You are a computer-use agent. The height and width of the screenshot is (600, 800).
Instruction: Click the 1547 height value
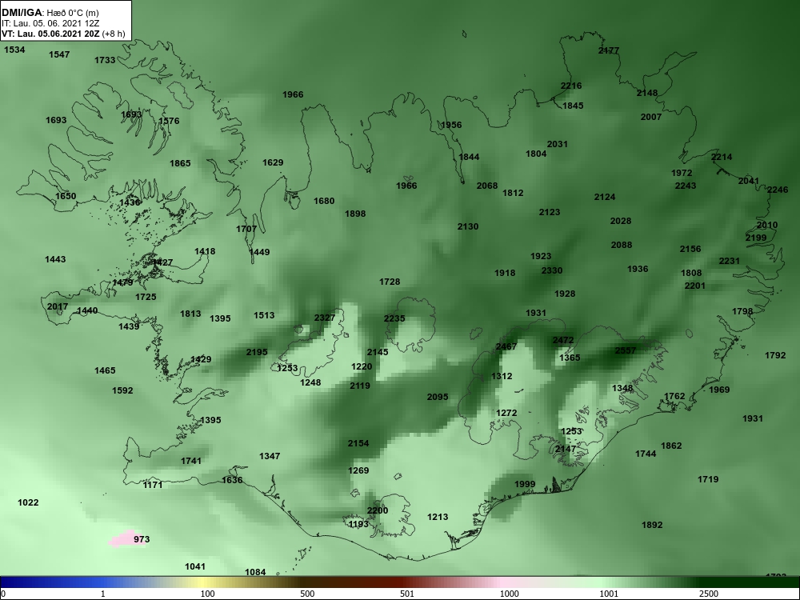[59, 54]
